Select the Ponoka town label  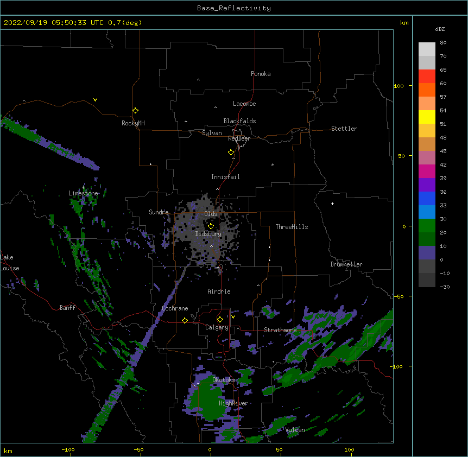click(261, 74)
